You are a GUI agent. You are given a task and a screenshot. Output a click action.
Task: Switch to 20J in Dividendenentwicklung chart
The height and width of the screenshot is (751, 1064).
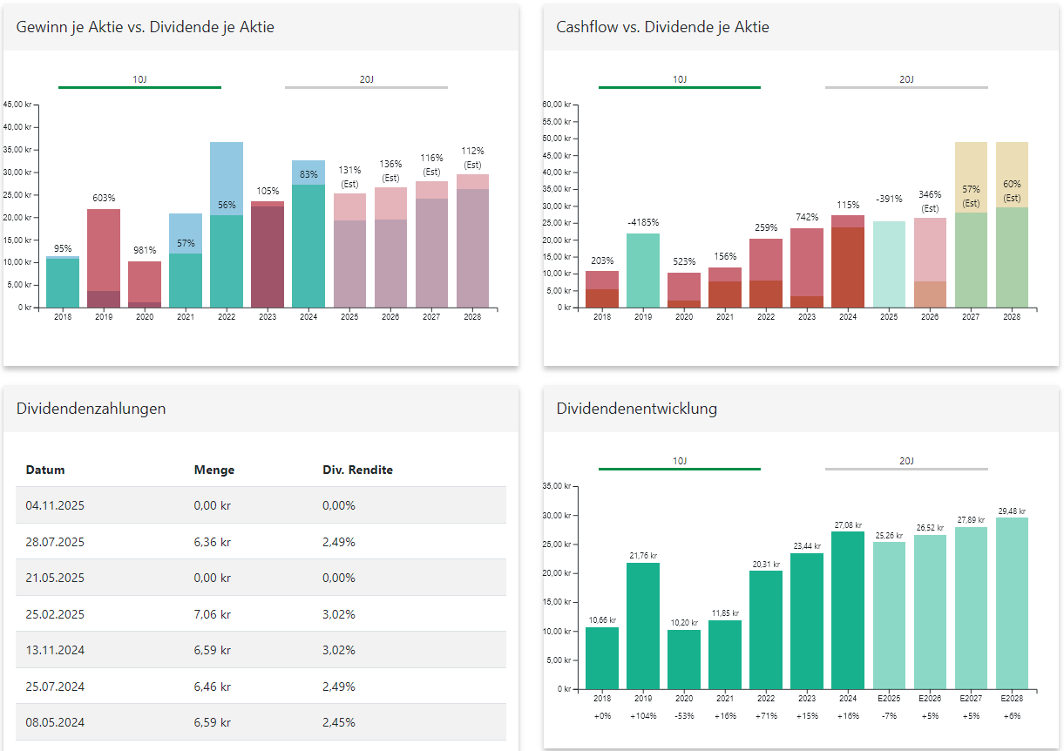tap(906, 462)
